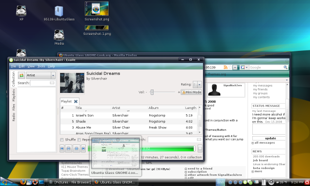Switch to the Radio side tab
The image size is (310, 186).
pos(14,117)
